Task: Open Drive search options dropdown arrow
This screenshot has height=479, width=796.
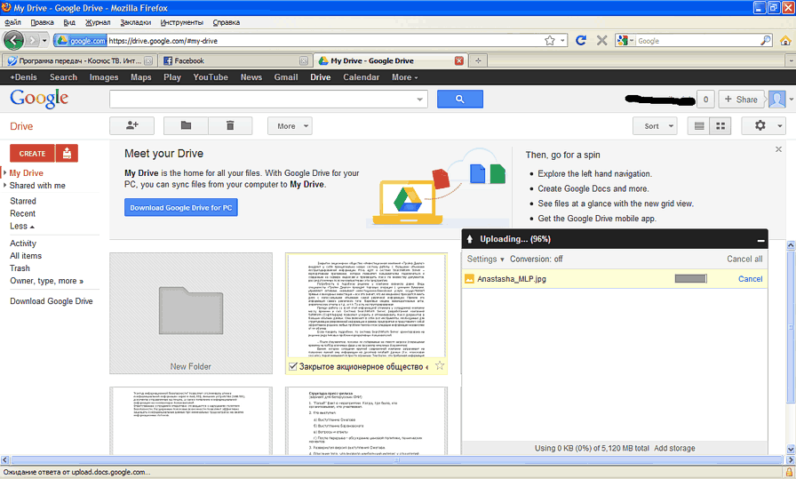Action: (420, 99)
